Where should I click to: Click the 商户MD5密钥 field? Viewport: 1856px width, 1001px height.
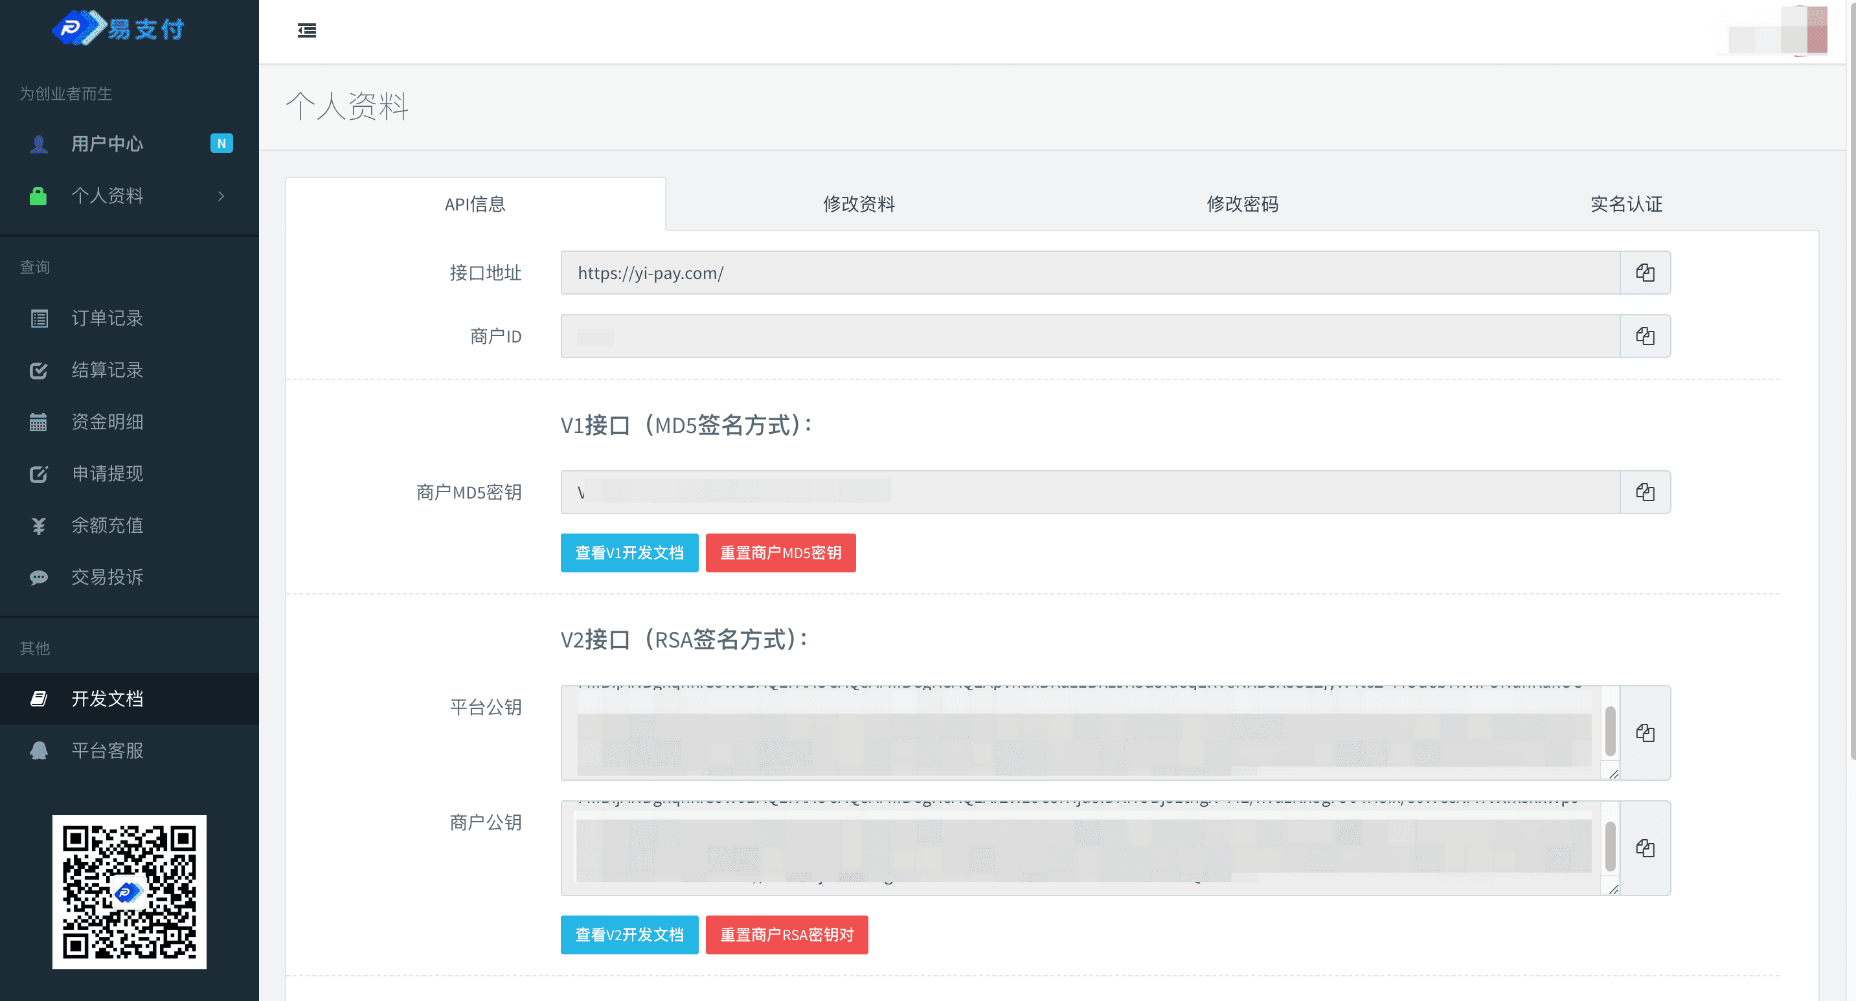click(1090, 493)
